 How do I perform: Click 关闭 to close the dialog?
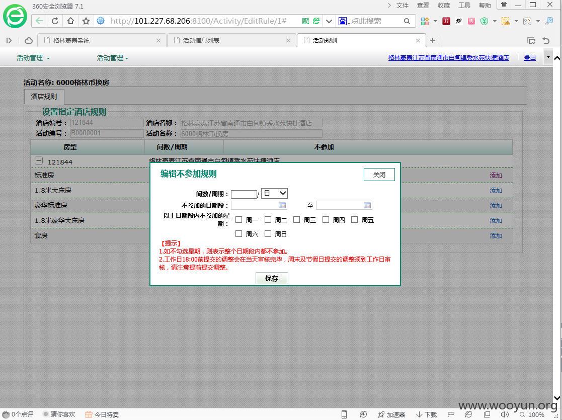[x=379, y=175]
